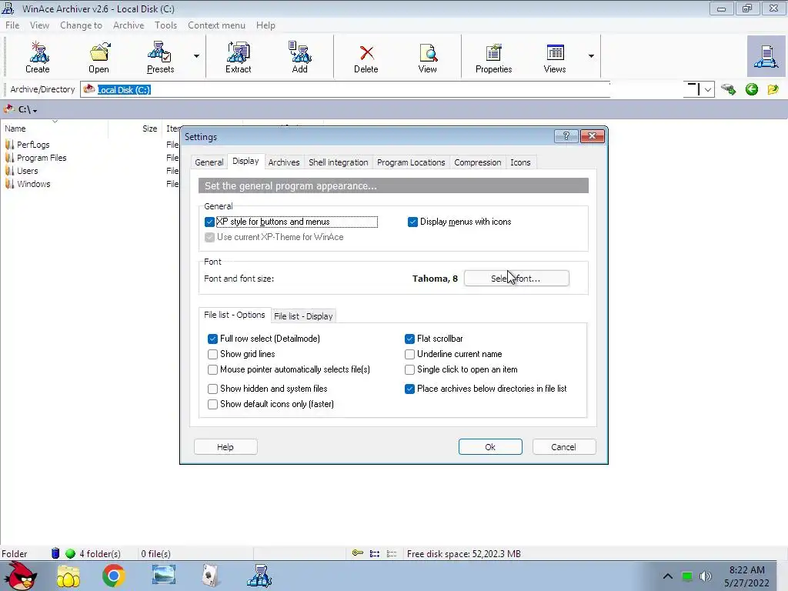Viewport: 788px width, 591px height.
Task: Click the key icon in status bar
Action: pyautogui.click(x=357, y=553)
